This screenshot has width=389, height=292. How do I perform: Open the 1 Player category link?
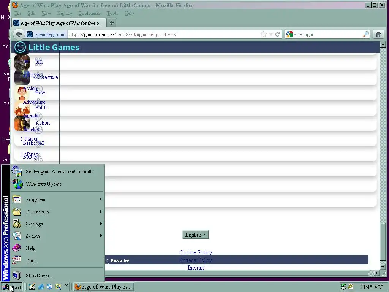[29, 139]
